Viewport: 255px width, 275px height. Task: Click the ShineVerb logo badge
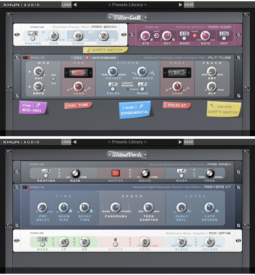[127, 155]
